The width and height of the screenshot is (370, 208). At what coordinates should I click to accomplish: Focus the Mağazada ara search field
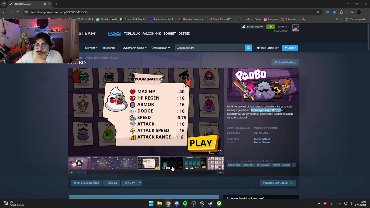(210, 48)
